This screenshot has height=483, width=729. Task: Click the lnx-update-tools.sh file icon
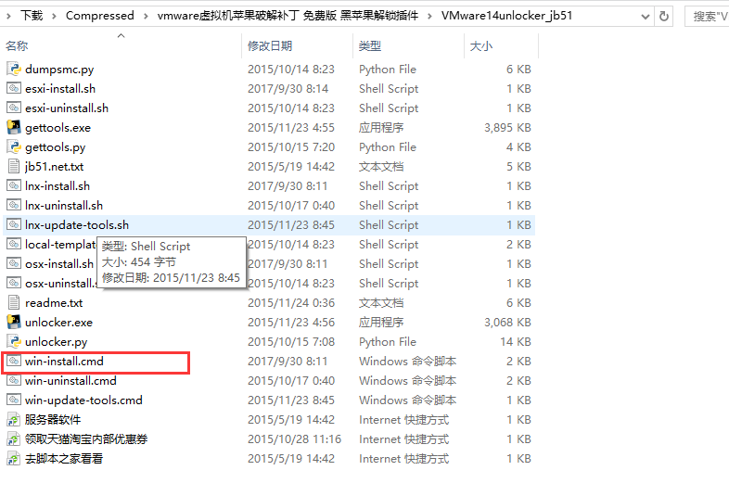[x=14, y=225]
